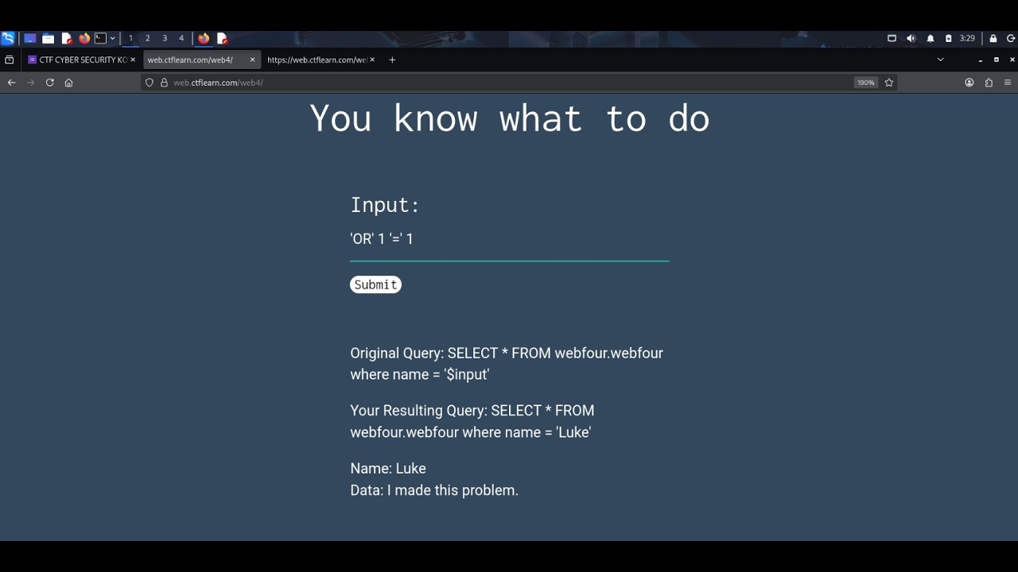Screen dimensions: 1018x572
Task: Show tracking protection shield info
Action: [x=149, y=83]
